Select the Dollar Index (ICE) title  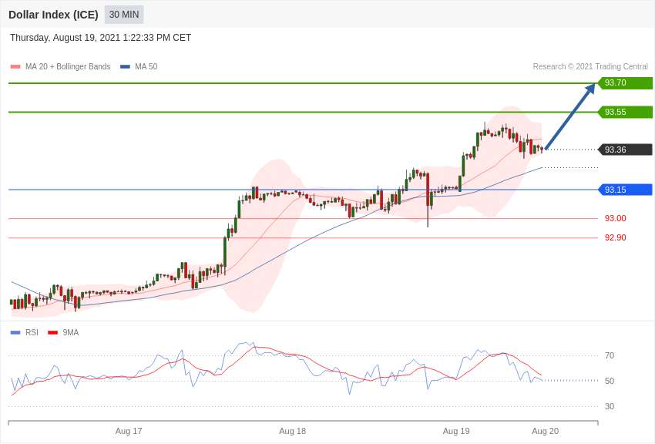pyautogui.click(x=53, y=15)
